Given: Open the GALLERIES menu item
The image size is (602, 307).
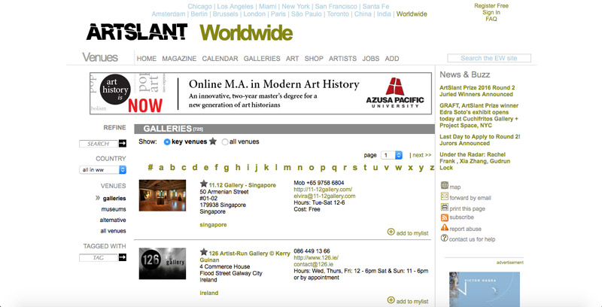Looking at the screenshot, I should point(262,59).
